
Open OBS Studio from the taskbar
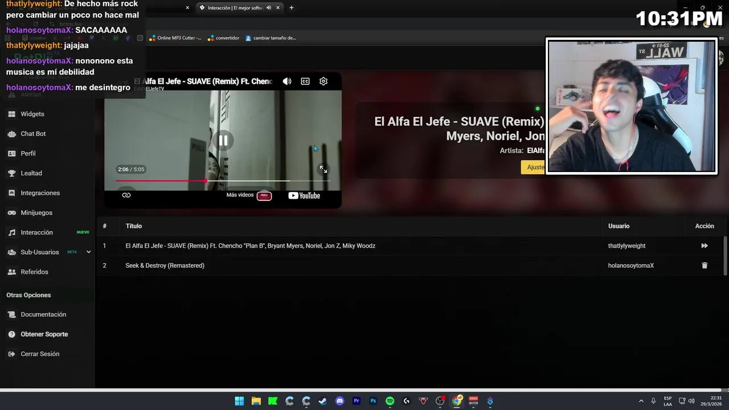pyautogui.click(x=440, y=401)
